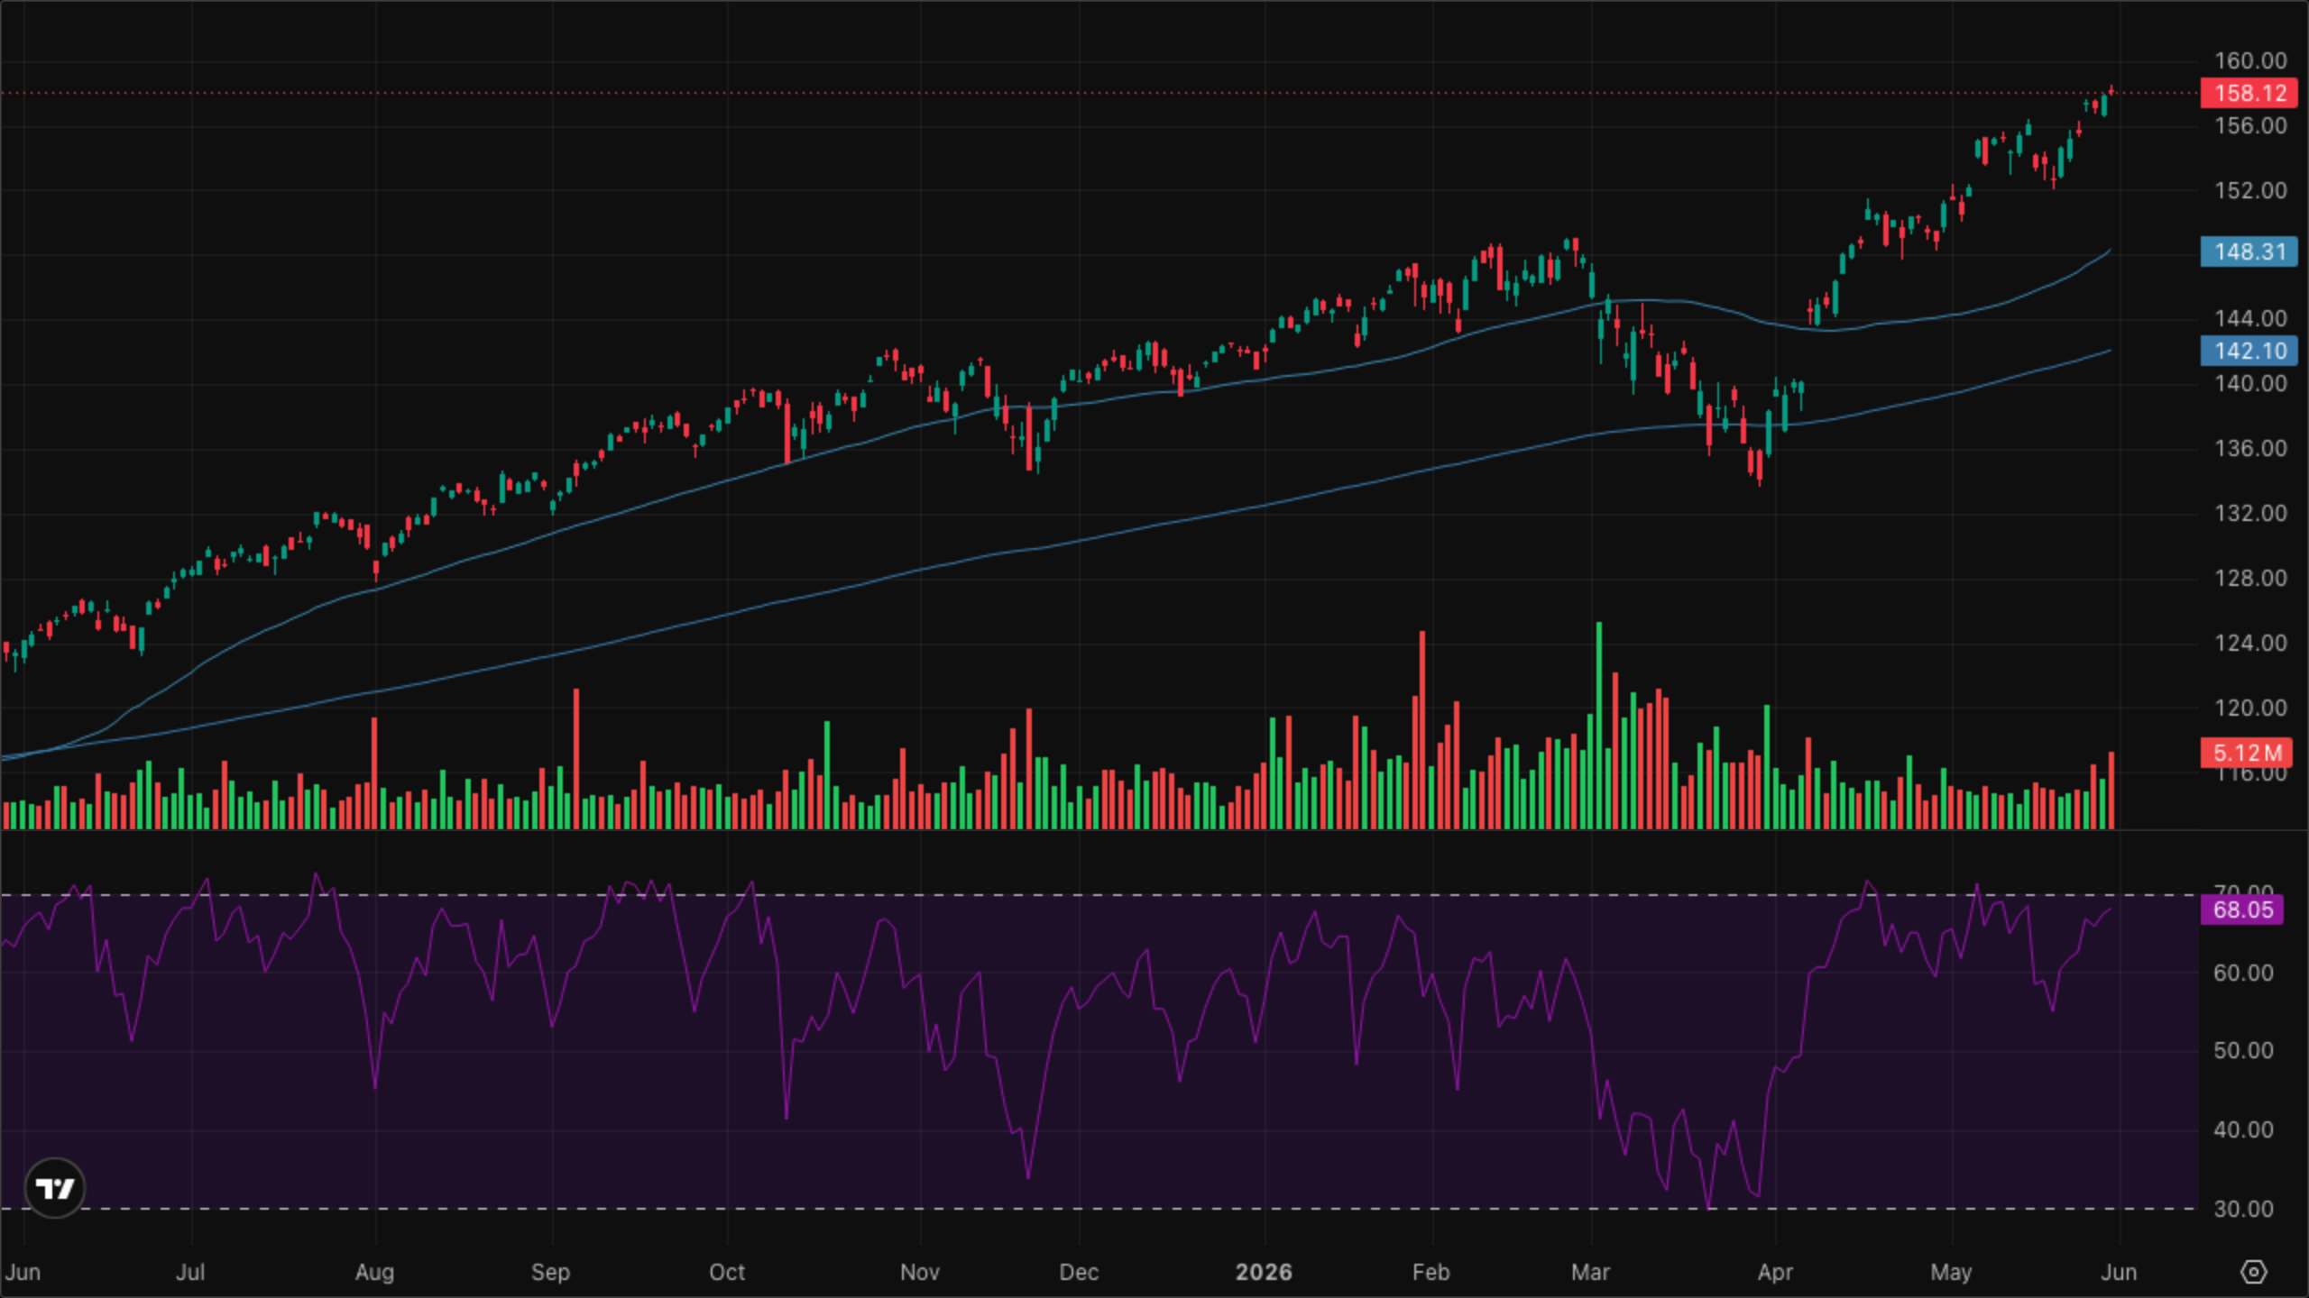
Task: Click the Dec time axis label
Action: [x=1079, y=1272]
